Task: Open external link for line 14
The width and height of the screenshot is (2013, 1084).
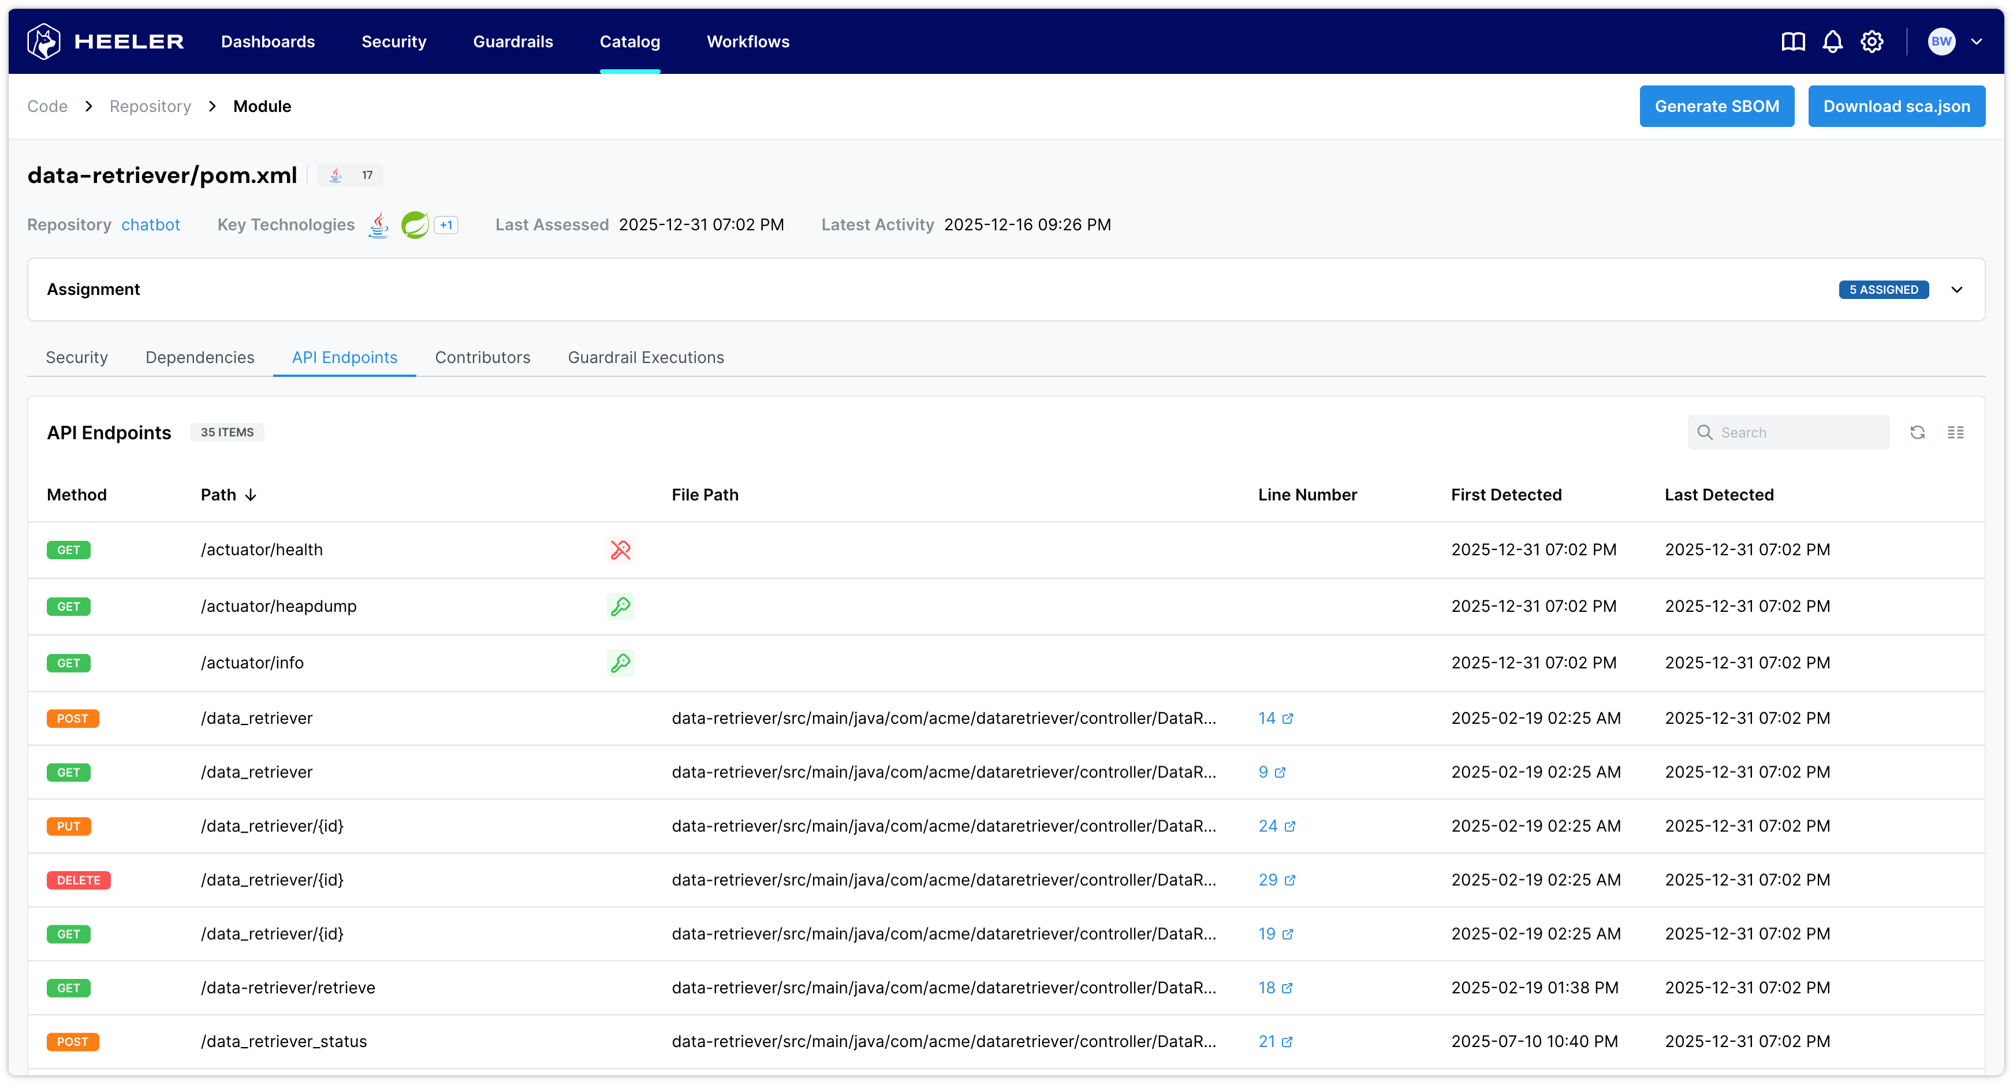Action: coord(1288,719)
